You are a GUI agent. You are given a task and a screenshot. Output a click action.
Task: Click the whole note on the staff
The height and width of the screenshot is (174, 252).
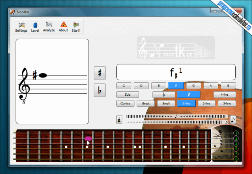(x=43, y=75)
